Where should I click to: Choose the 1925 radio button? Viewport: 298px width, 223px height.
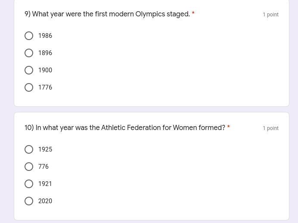tap(29, 149)
